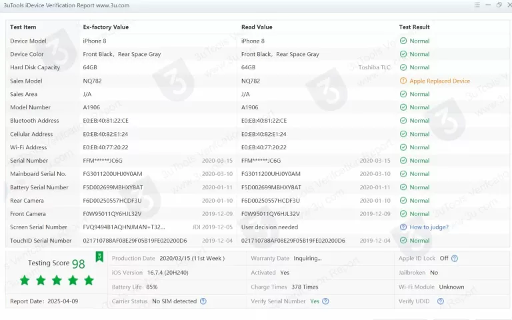This screenshot has height=320, width=512.
Task: Click the TouchID Serial Number Normal check icon
Action: point(403,241)
